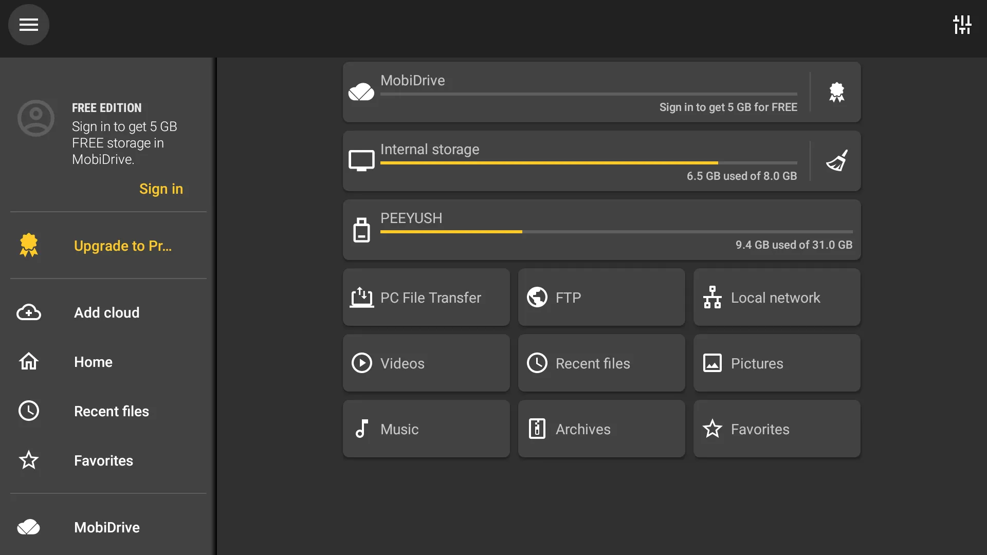Click the PEEYUSH USB drive icon
Viewport: 987px width, 555px height.
(x=361, y=230)
